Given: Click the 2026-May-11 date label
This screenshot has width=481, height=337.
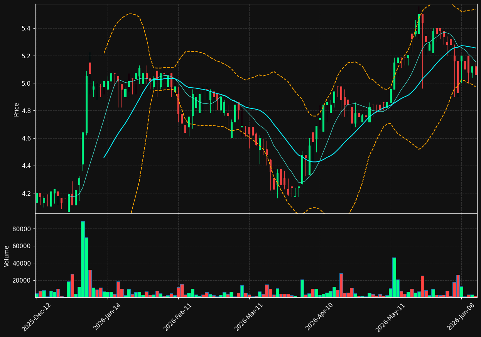Looking at the screenshot, I should point(390,317).
